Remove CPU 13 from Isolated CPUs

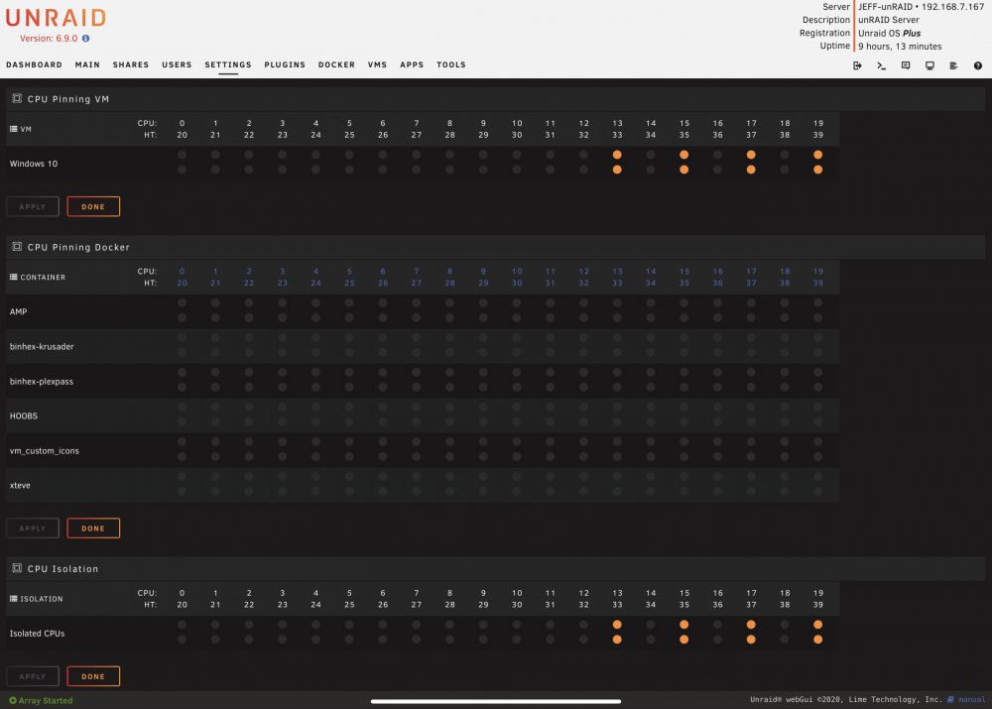point(617,625)
